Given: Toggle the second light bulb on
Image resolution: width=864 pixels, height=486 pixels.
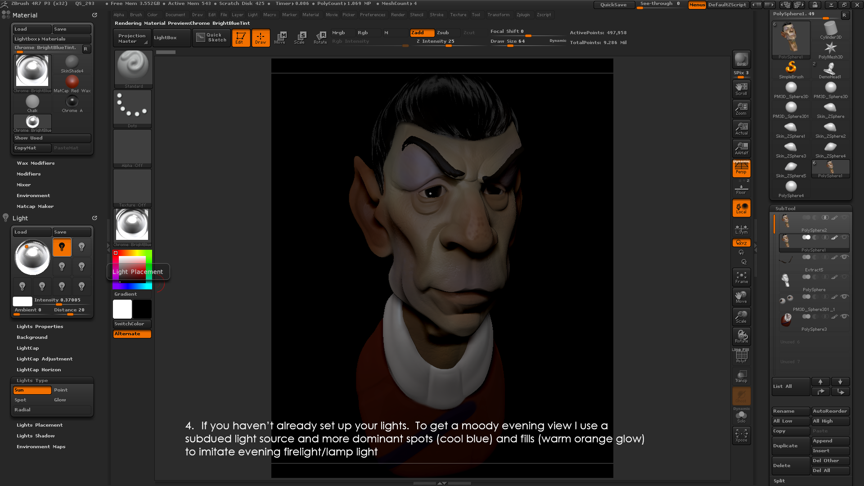Looking at the screenshot, I should pos(81,247).
